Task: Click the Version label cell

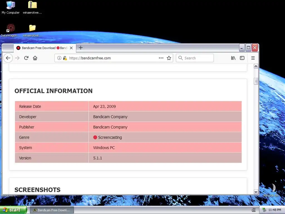Action: (52, 158)
